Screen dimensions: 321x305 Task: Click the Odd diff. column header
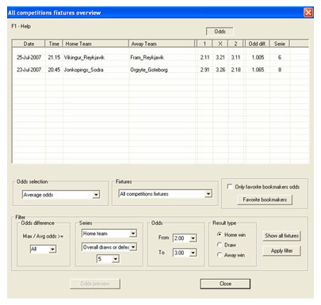[x=258, y=44]
